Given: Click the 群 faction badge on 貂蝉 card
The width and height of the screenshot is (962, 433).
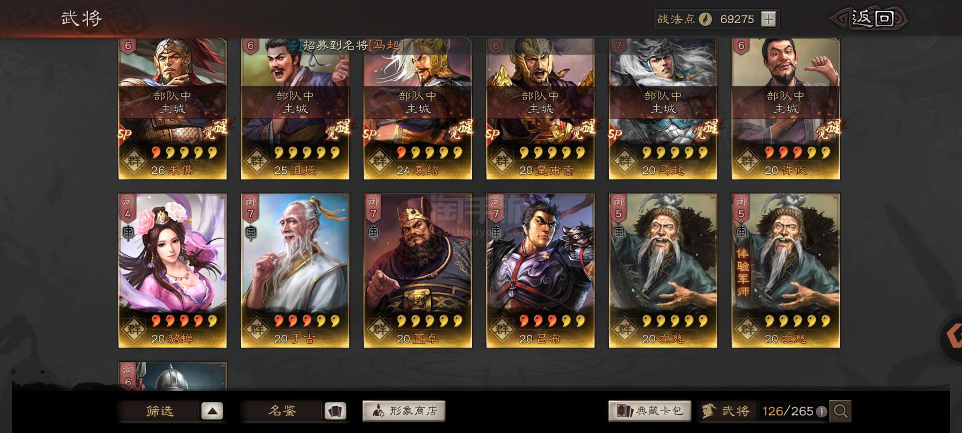Looking at the screenshot, I should coord(134,330).
